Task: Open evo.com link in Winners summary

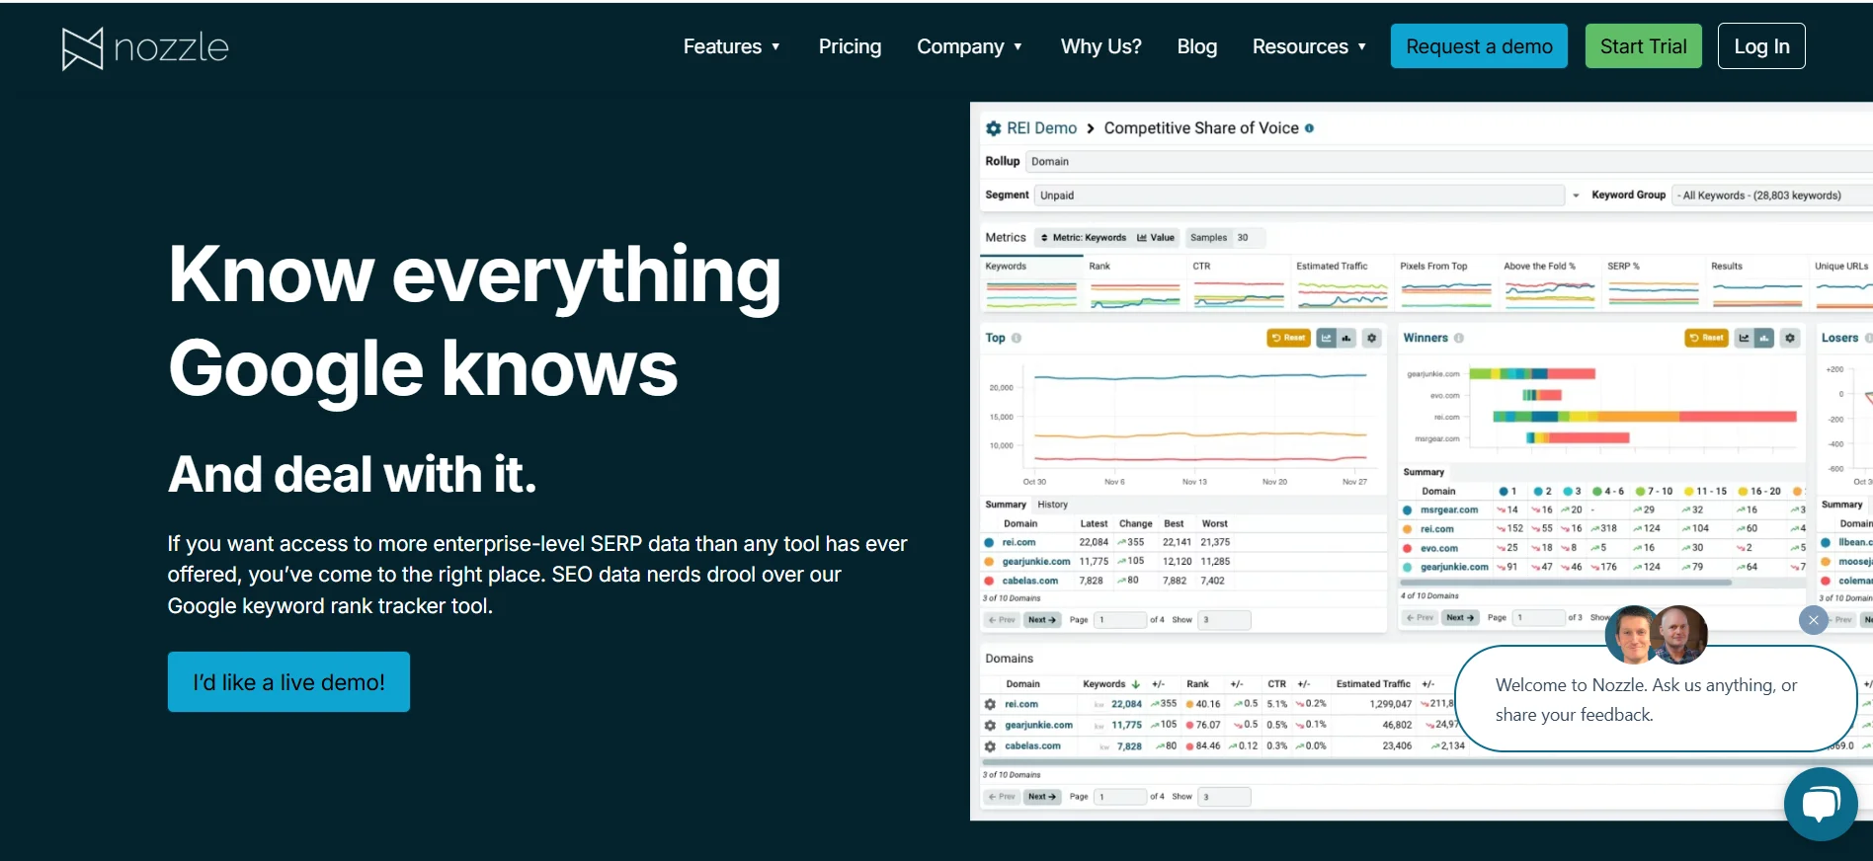Action: pos(1439,548)
